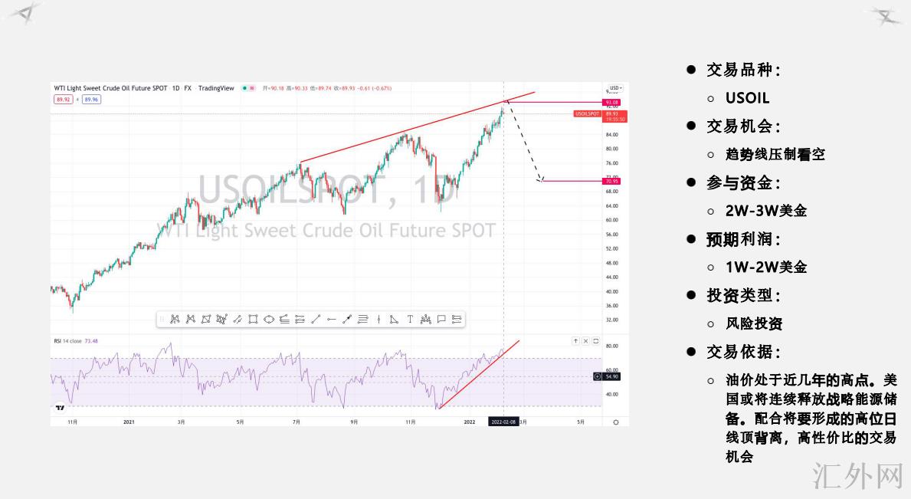
Task: Click the 93.08 pink price level label
Action: 612,102
